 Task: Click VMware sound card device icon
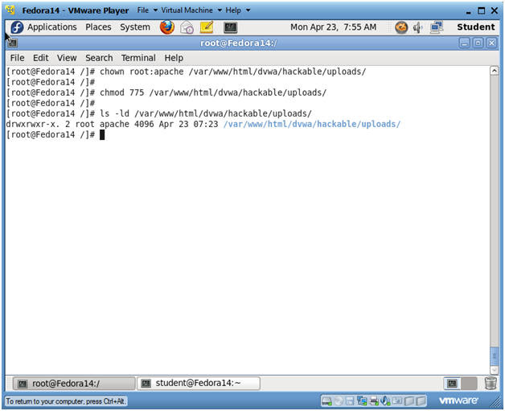(x=385, y=401)
